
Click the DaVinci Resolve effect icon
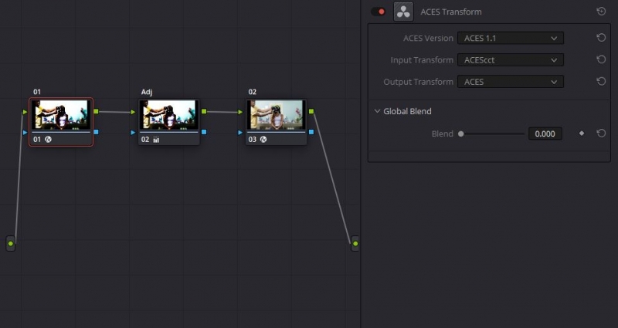[402, 12]
